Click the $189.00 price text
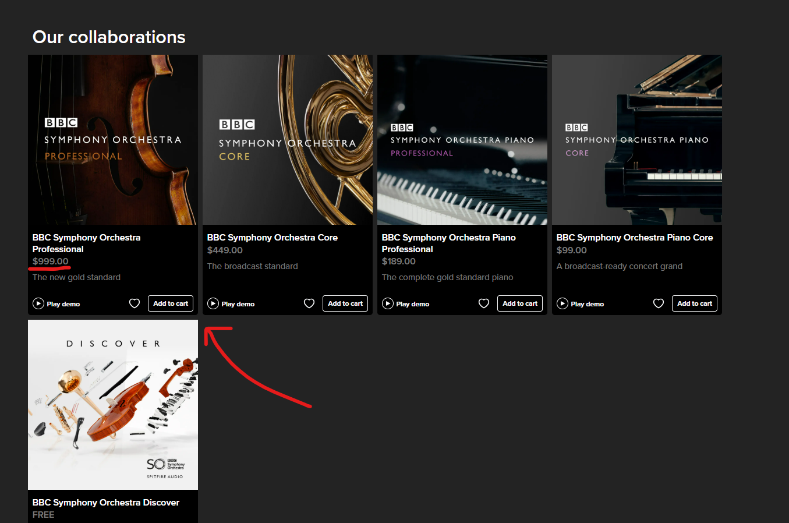The image size is (789, 523). (x=399, y=261)
